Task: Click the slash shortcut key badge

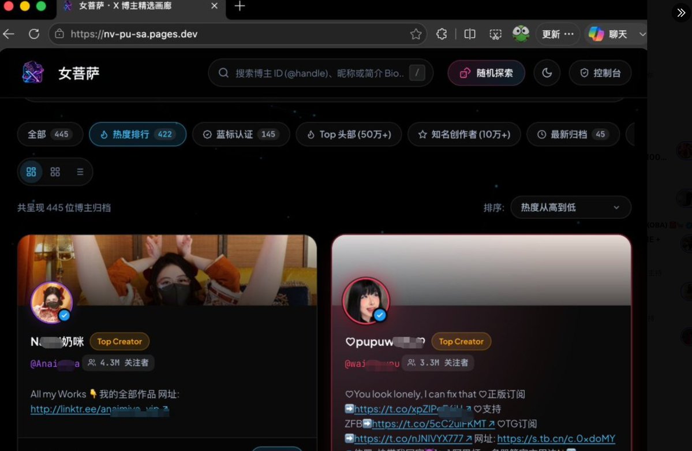Action: pyautogui.click(x=417, y=73)
